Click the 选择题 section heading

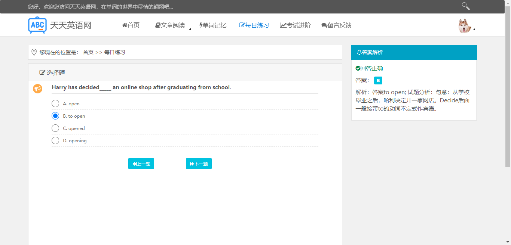(56, 72)
